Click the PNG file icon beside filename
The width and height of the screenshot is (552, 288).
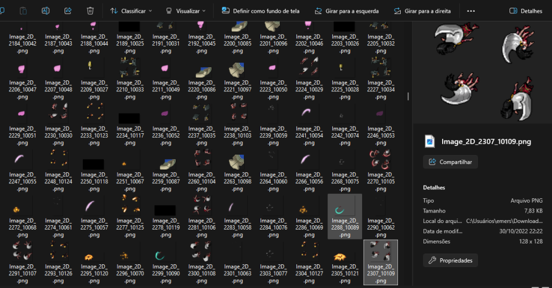430,142
